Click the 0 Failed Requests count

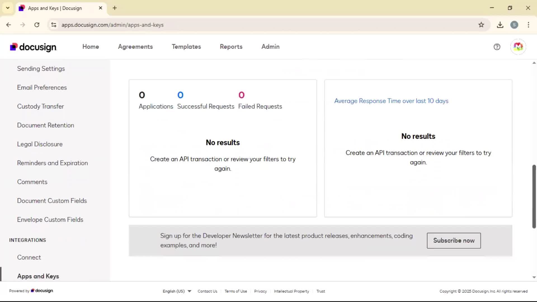click(241, 95)
